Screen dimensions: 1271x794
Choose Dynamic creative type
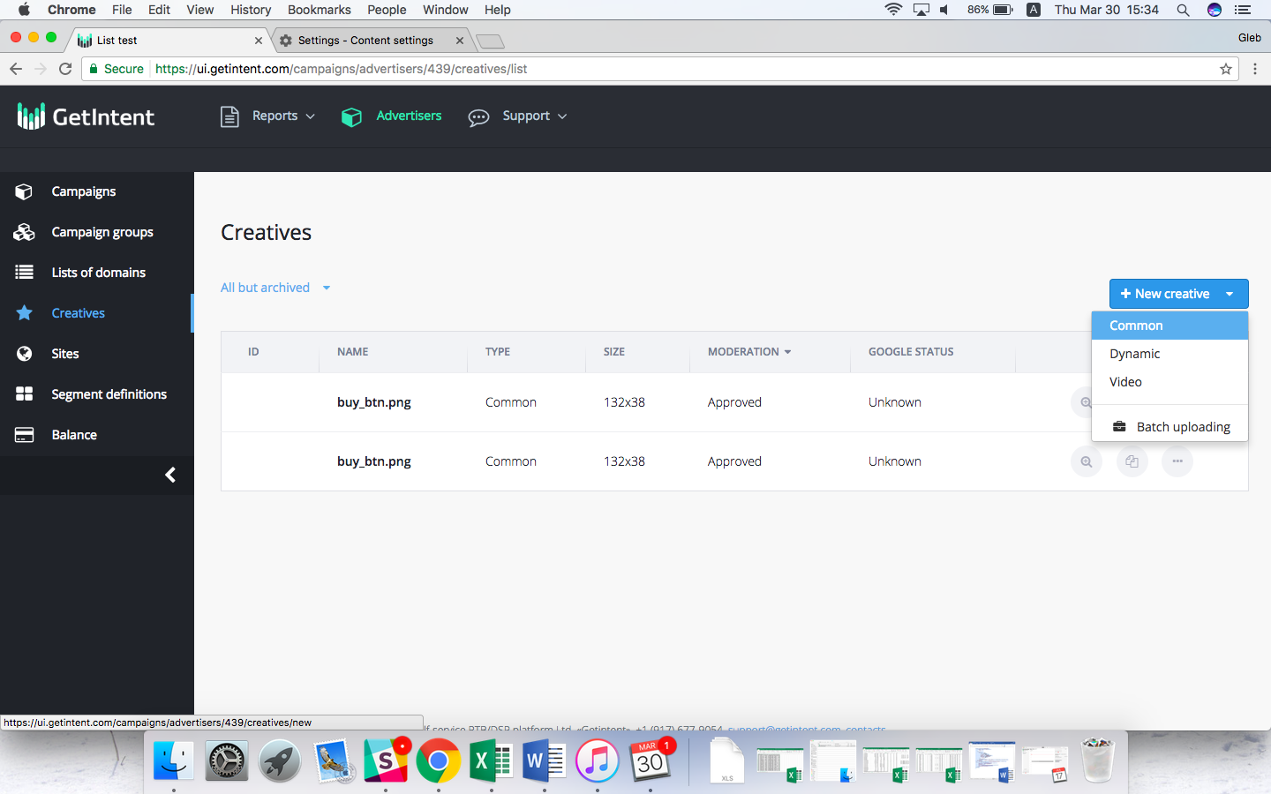pos(1134,354)
